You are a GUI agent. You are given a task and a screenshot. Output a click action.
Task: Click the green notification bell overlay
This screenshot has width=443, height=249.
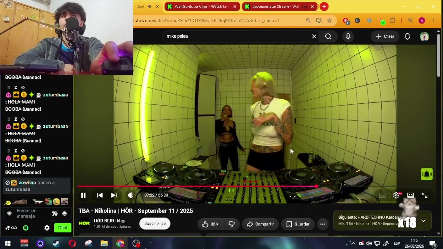pyautogui.click(x=427, y=174)
